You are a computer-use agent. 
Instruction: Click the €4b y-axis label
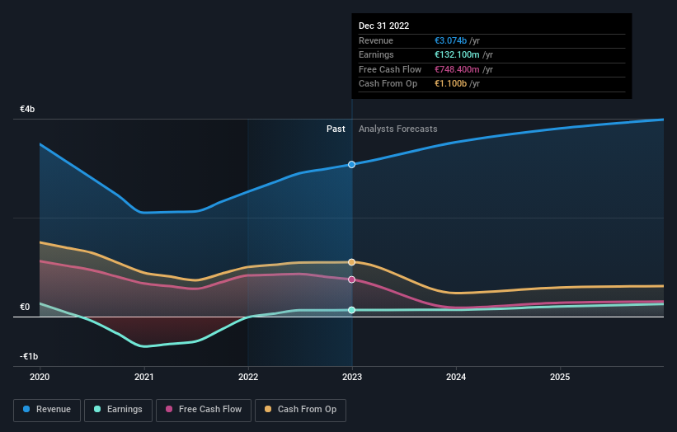(x=27, y=109)
